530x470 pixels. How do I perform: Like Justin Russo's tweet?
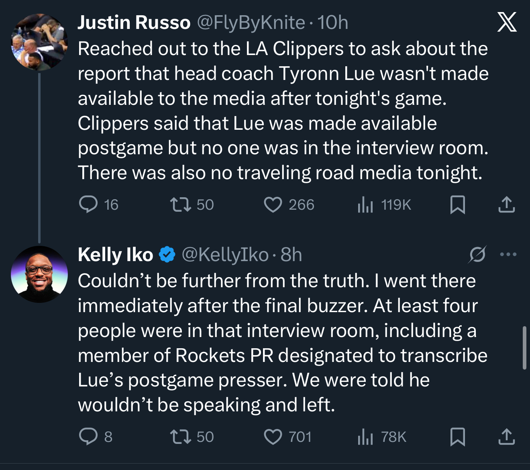273,204
